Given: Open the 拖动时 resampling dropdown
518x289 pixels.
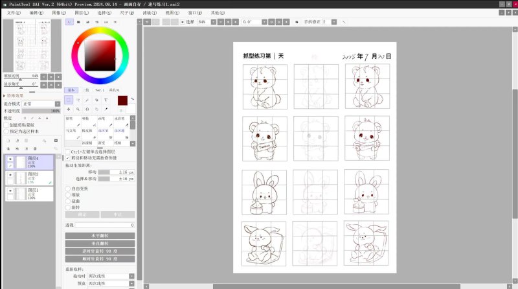Looking at the screenshot, I should [111, 276].
